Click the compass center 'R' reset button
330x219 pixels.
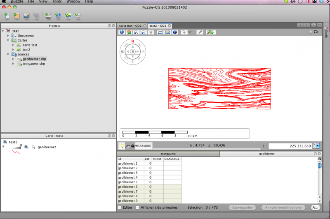point(133,52)
